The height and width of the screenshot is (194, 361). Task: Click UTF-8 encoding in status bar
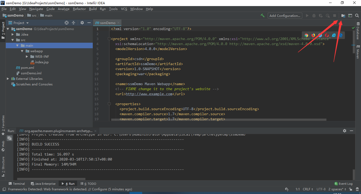tap(321, 189)
